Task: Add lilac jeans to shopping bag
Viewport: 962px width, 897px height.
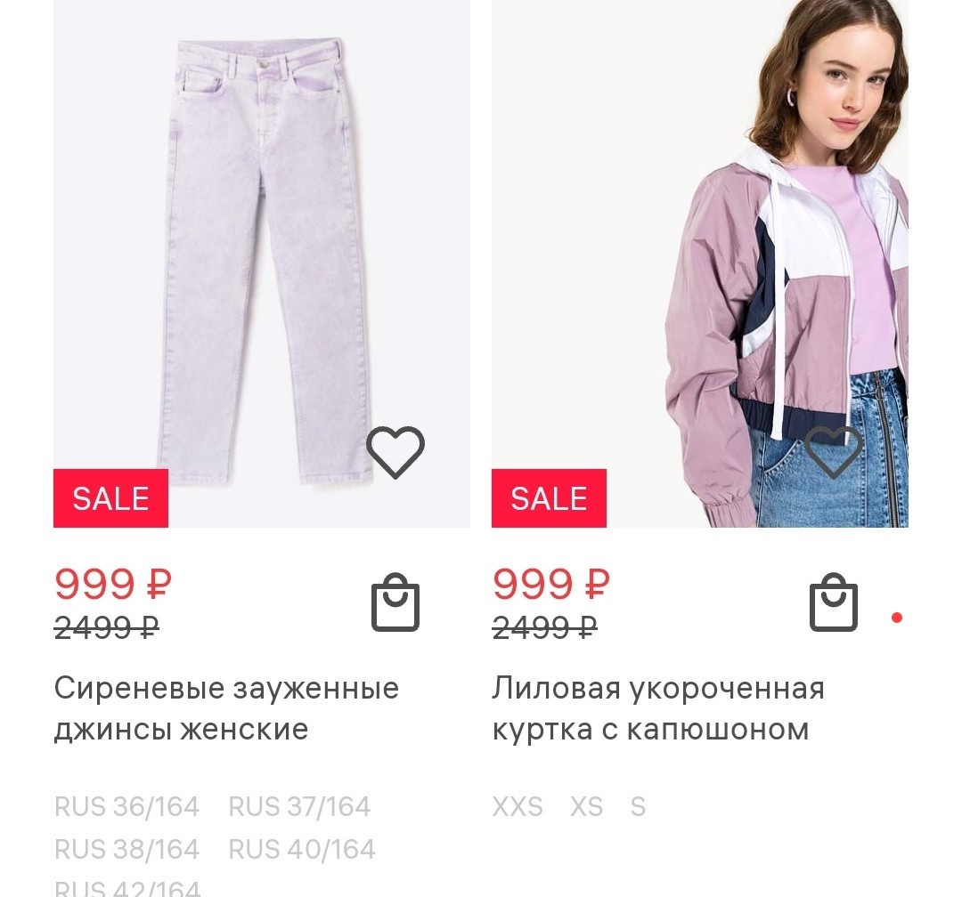Action: (x=395, y=602)
